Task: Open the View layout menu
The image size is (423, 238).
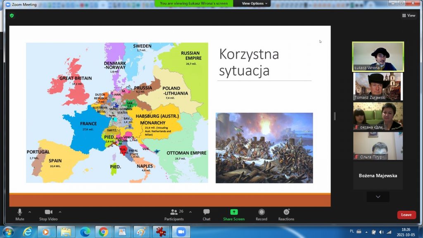Action: coord(409,15)
